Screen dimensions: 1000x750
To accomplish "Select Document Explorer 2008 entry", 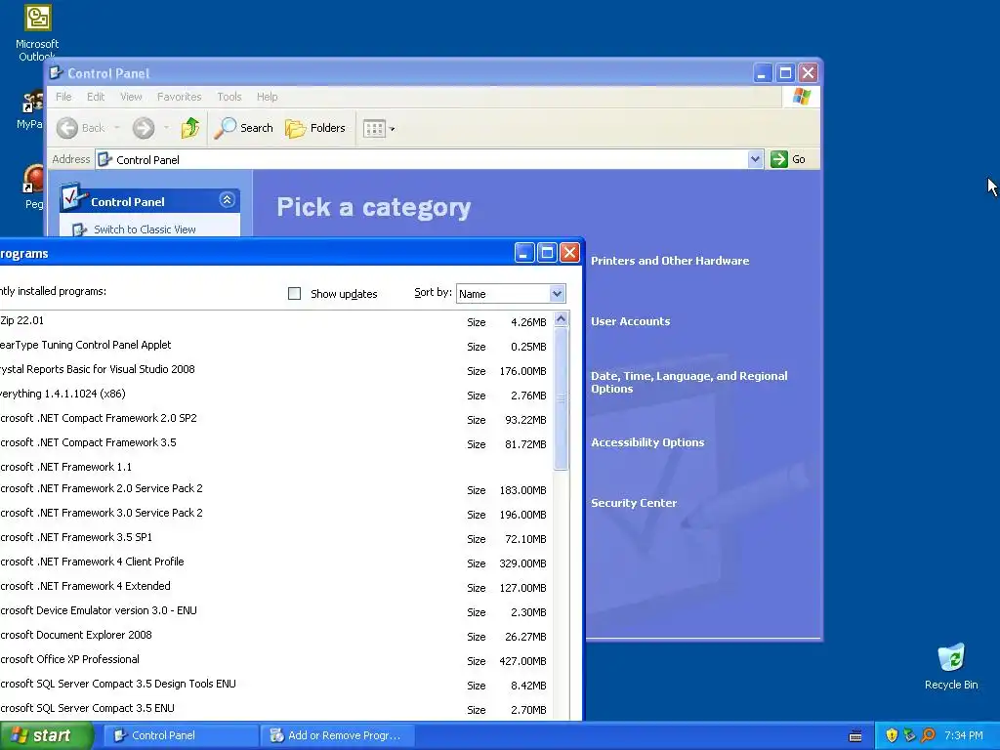I will 276,635.
